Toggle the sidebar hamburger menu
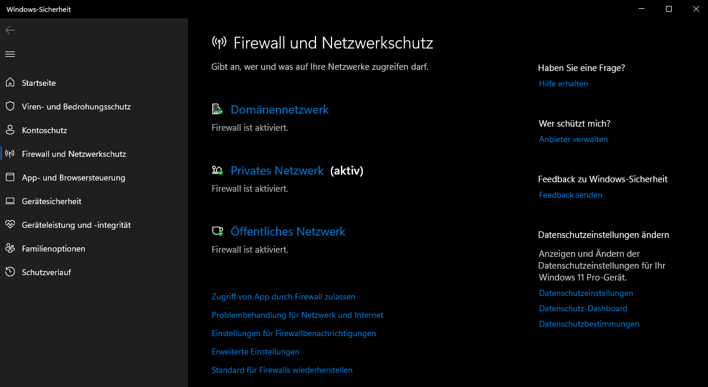708x387 pixels. tap(9, 54)
